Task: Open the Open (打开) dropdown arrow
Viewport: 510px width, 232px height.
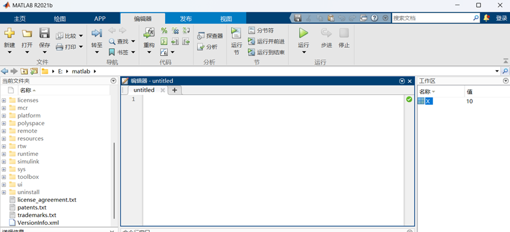Action: tap(27, 52)
